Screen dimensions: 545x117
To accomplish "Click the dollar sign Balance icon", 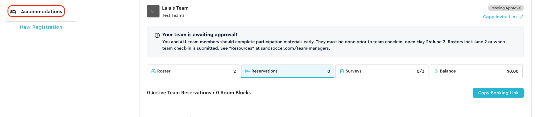I will click(x=436, y=71).
